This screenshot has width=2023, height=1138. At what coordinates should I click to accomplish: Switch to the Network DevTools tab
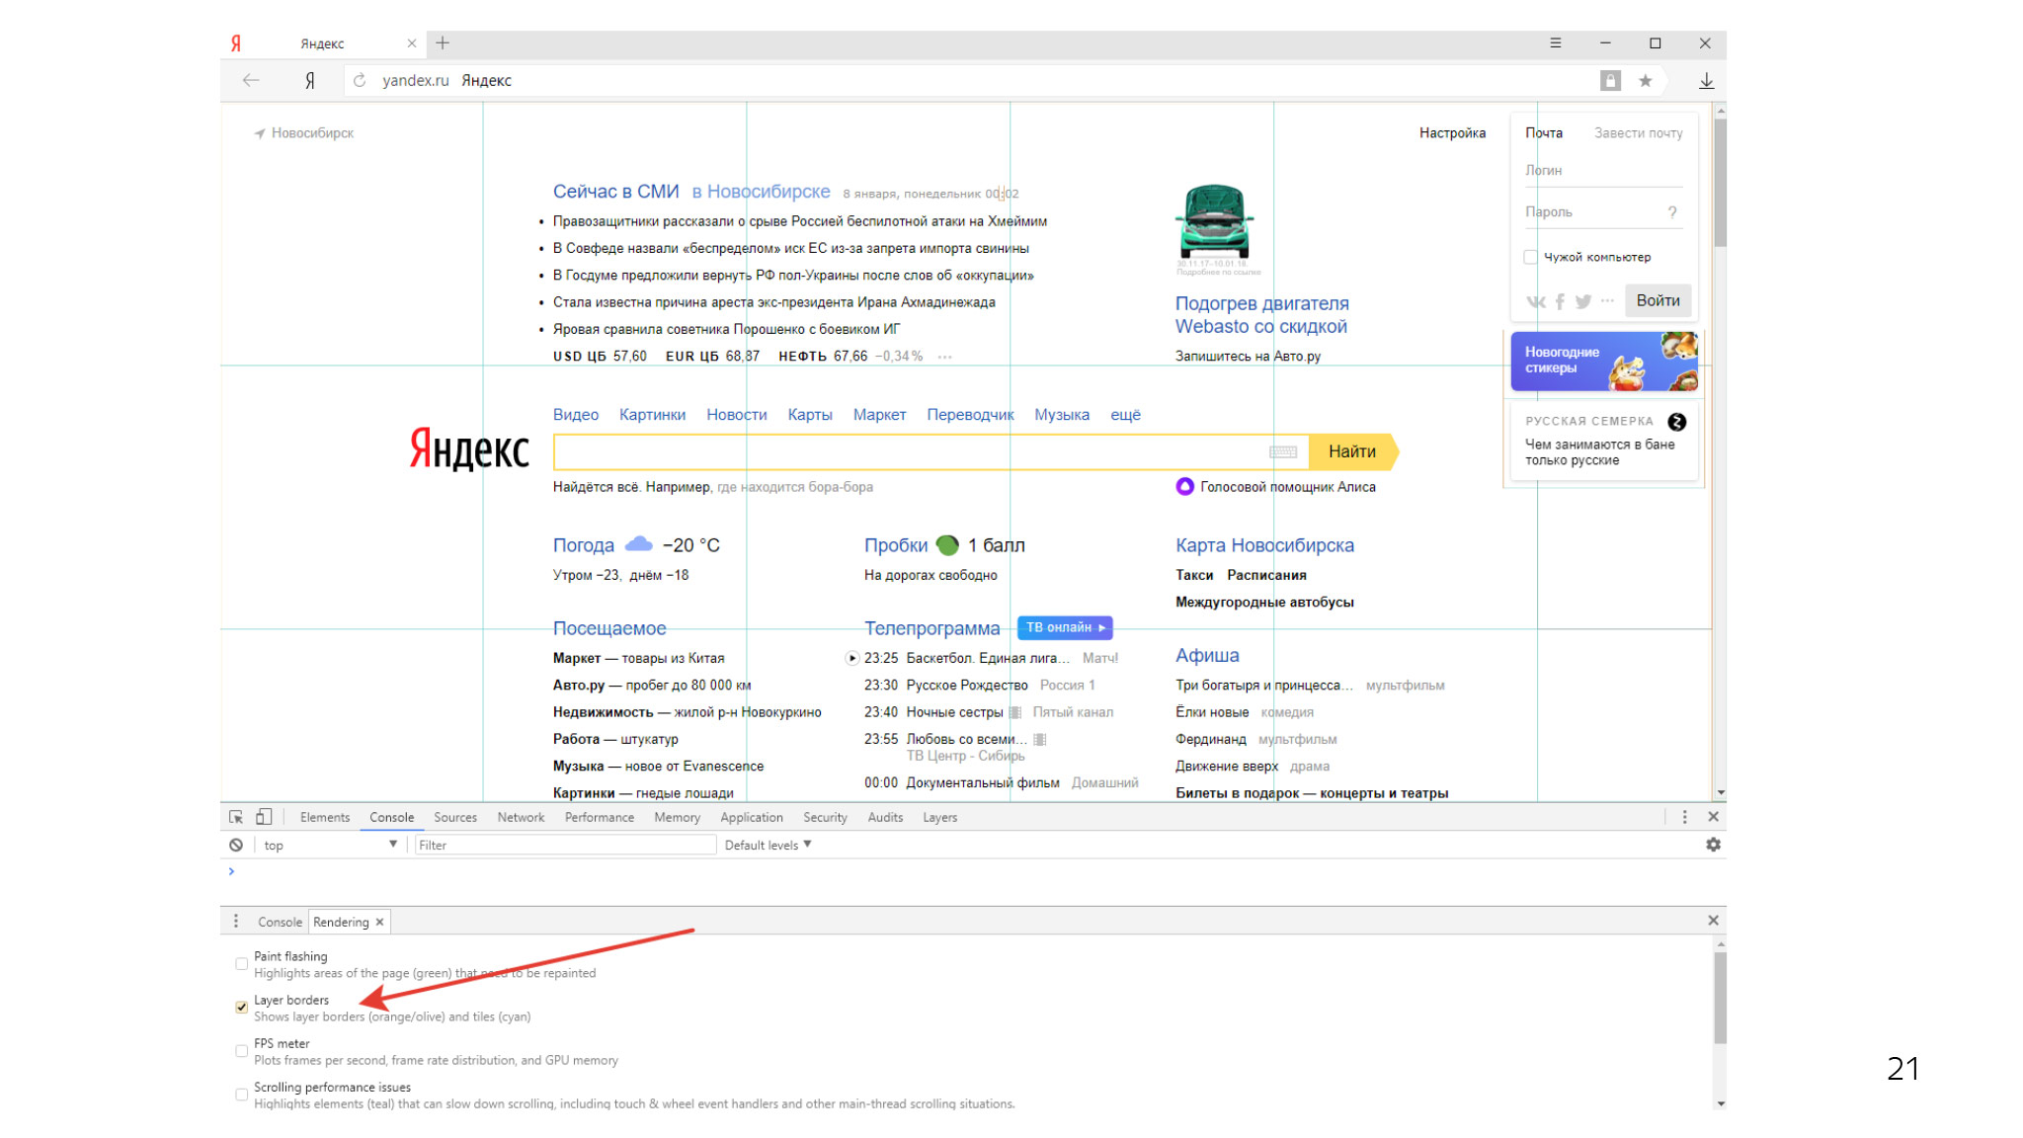click(521, 817)
